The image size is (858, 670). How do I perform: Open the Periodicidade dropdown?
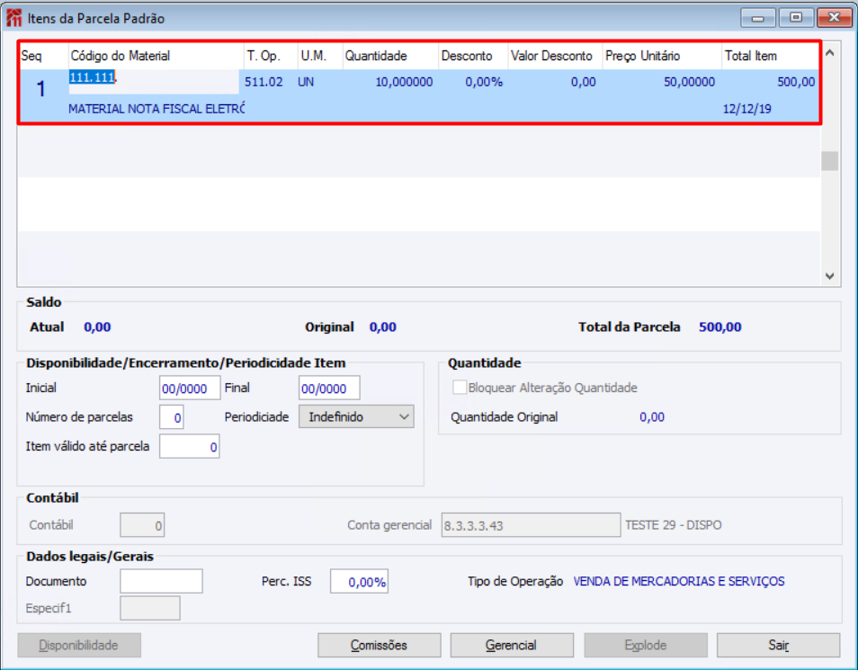[356, 417]
